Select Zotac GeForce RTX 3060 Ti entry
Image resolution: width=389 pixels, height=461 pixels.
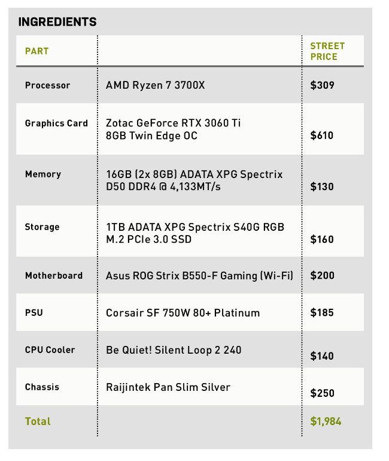pos(173,129)
